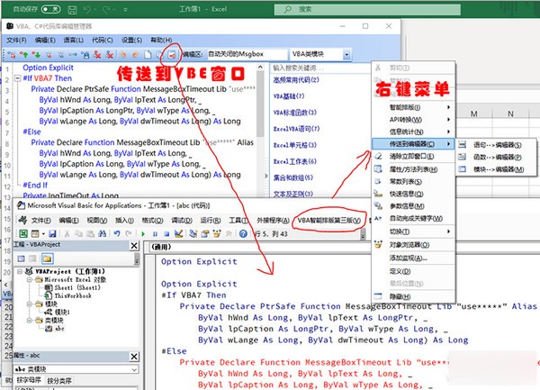Screen dimensions: 540x390
Task: Select Excel单元格(3) category
Action: click(x=295, y=145)
